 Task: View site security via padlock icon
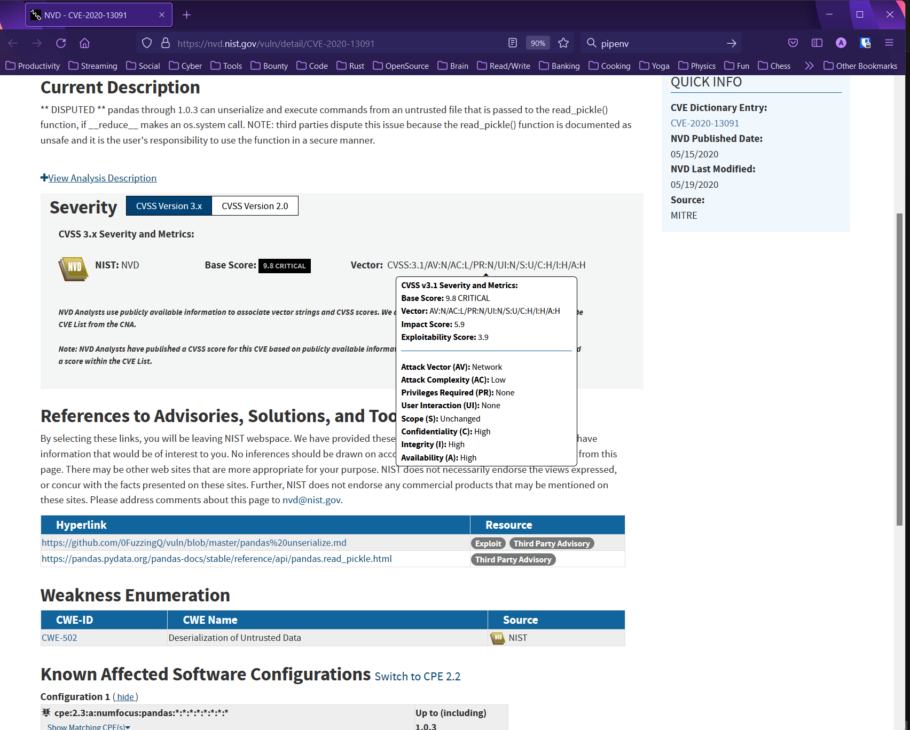(x=166, y=43)
